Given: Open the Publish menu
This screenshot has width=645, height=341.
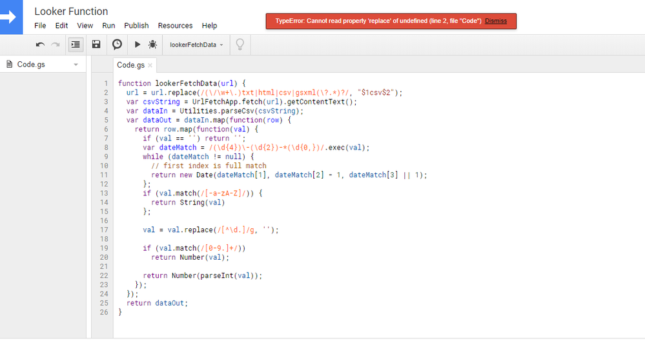Looking at the screenshot, I should pyautogui.click(x=136, y=26).
